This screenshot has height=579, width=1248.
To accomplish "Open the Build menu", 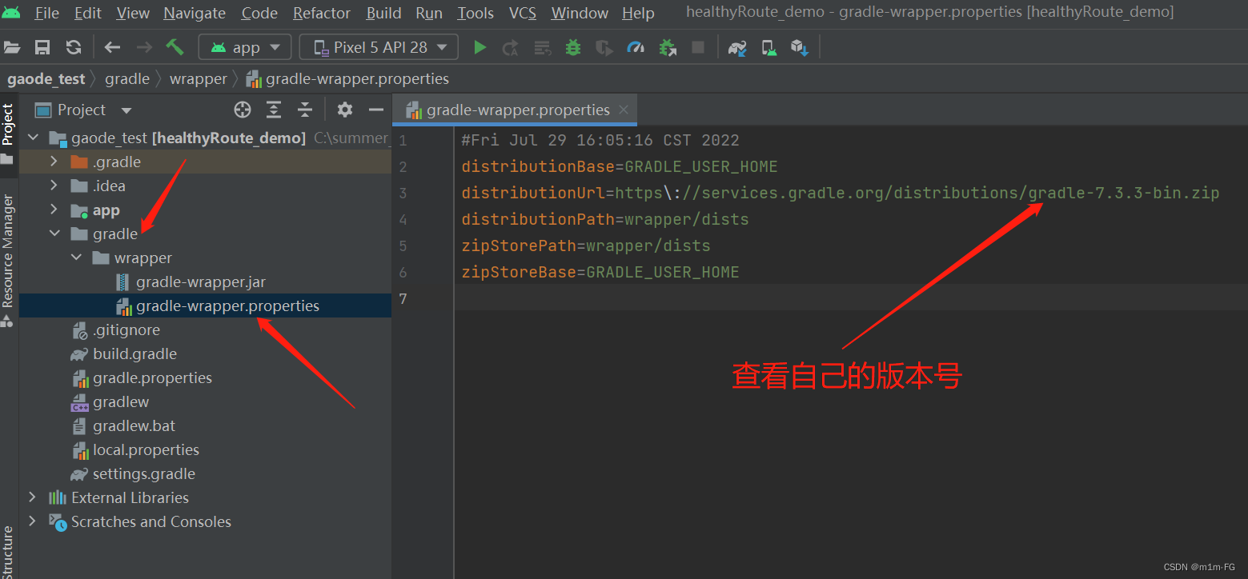I will (383, 13).
